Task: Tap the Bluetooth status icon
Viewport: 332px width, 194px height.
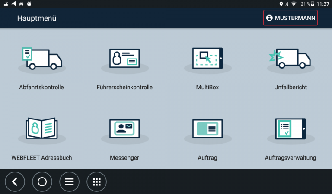Action: click(x=287, y=4)
